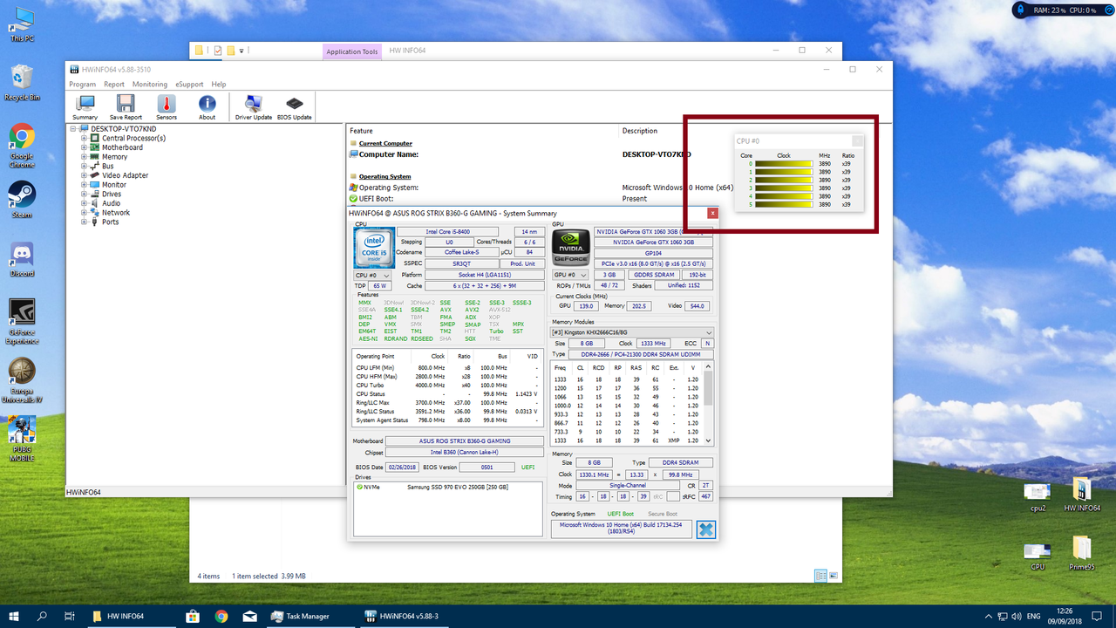Screen dimensions: 1116x628
Task: Open the Program menu
Action: coord(82,85)
